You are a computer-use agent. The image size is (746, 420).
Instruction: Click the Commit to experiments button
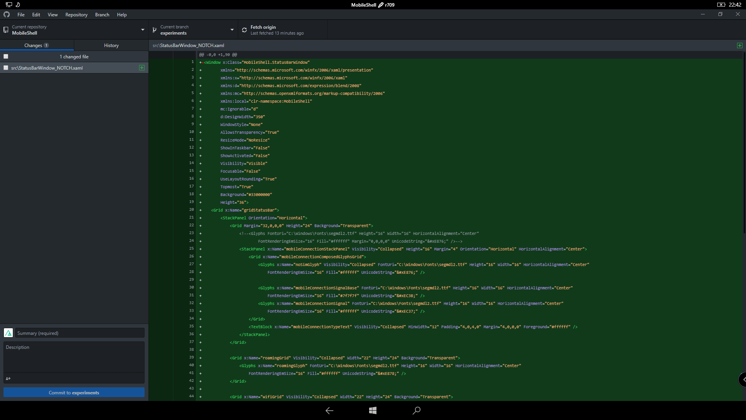tap(74, 392)
